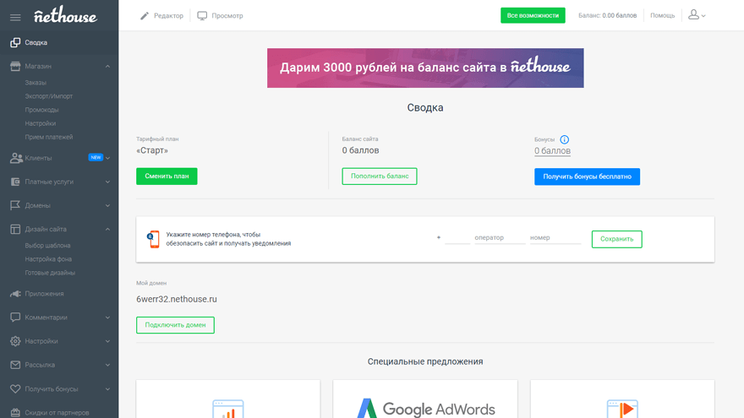
Task: Expand the Настройки section chevron
Action: [107, 341]
